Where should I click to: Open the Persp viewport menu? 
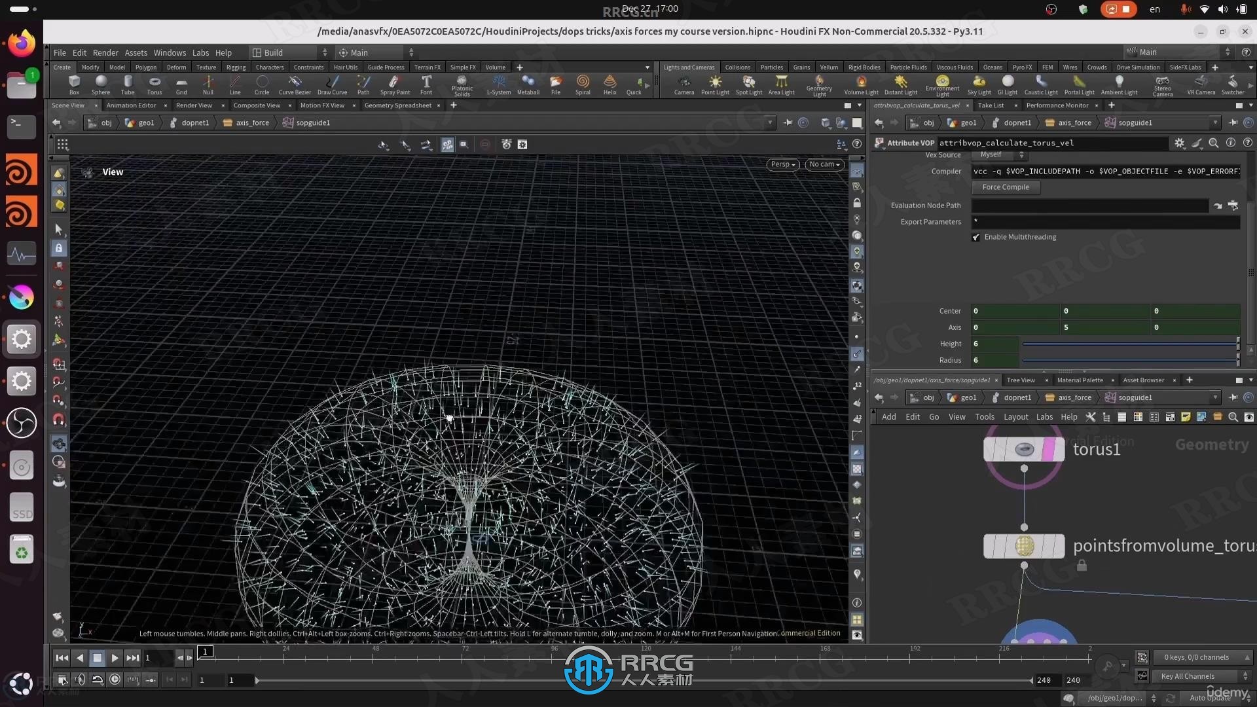click(x=782, y=164)
